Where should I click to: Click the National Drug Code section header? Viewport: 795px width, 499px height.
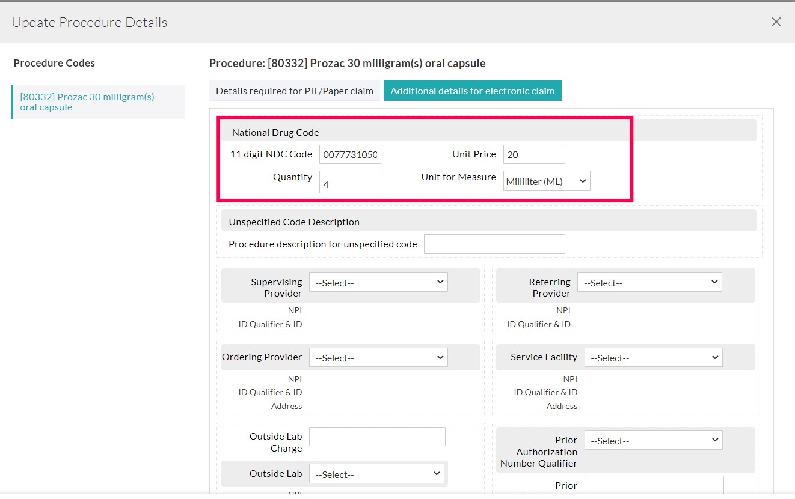[x=275, y=132]
